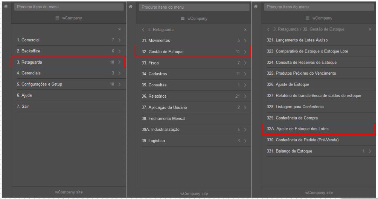The width and height of the screenshot is (378, 199).
Task: Expand the 1. Comercial chevron
Action: [120, 40]
